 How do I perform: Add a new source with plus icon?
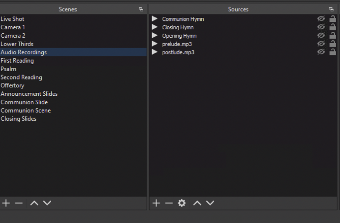(x=156, y=203)
